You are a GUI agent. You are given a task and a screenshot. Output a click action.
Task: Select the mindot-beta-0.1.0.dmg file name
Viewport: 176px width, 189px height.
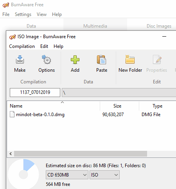(40, 115)
